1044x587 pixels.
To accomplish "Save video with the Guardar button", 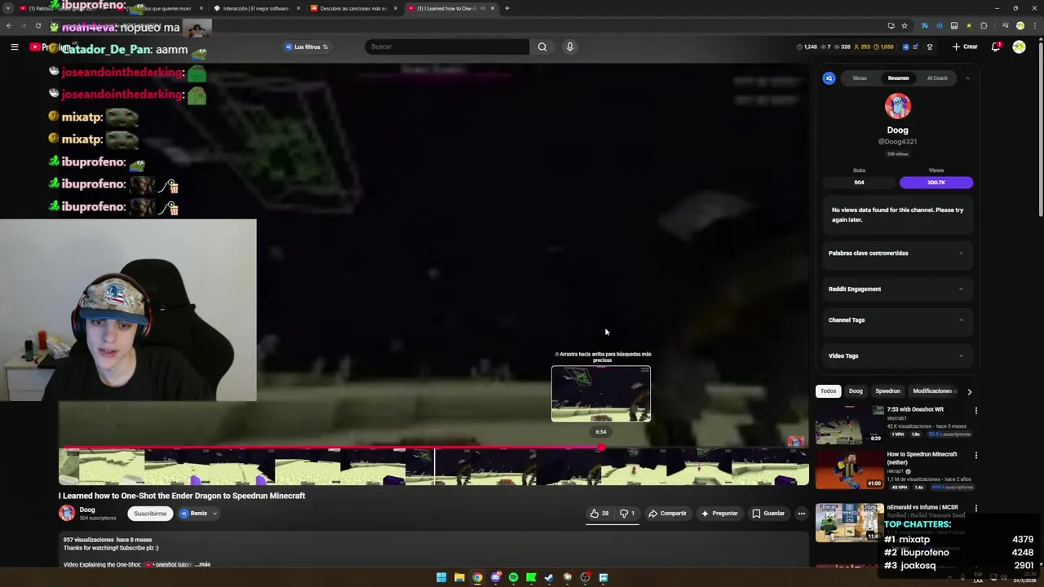I will click(768, 514).
